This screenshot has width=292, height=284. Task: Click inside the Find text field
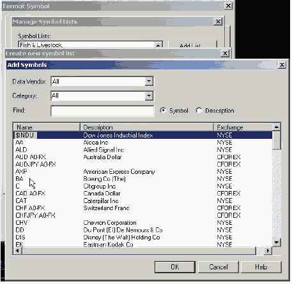pos(102,111)
